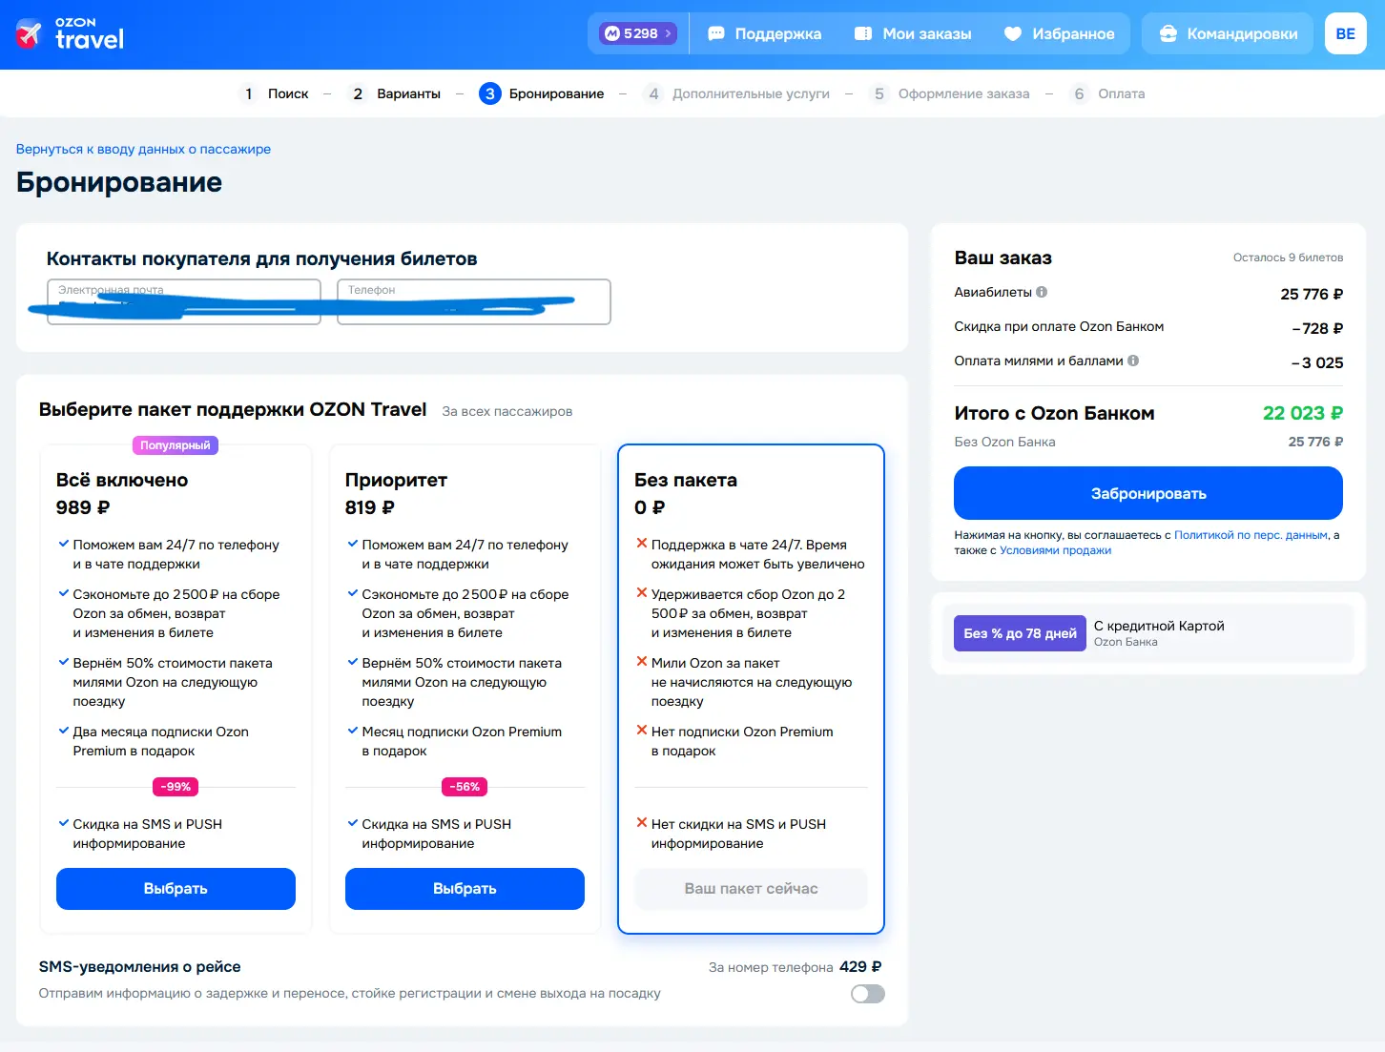Go to step 2 Варианты
The width and height of the screenshot is (1385, 1052).
[394, 93]
